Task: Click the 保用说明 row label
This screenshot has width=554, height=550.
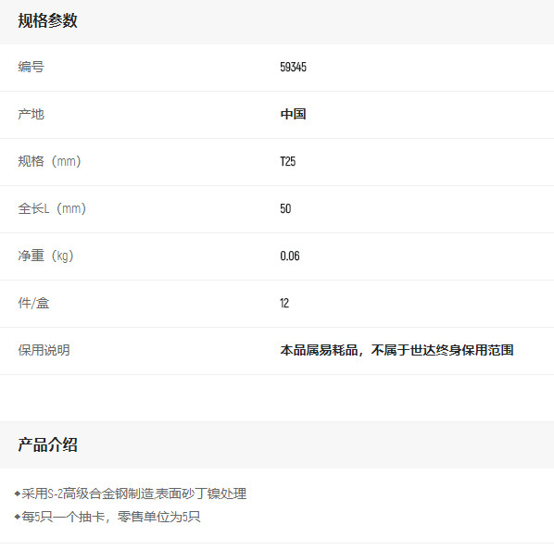Action: [44, 350]
